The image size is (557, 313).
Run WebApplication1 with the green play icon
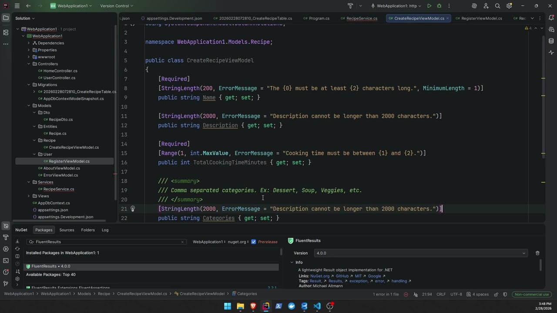pos(429,6)
